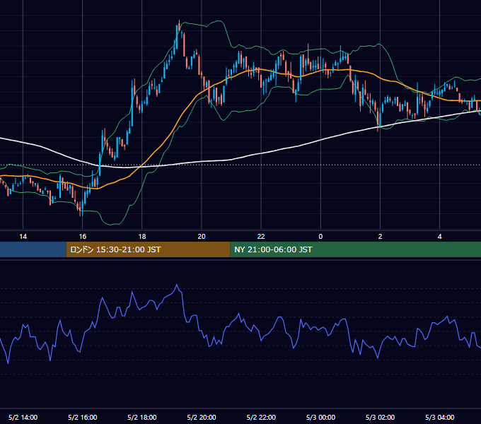This screenshot has width=481, height=424.
Task: Select the ロンドン 15:30-21:00 JST session bar
Action: (x=148, y=249)
